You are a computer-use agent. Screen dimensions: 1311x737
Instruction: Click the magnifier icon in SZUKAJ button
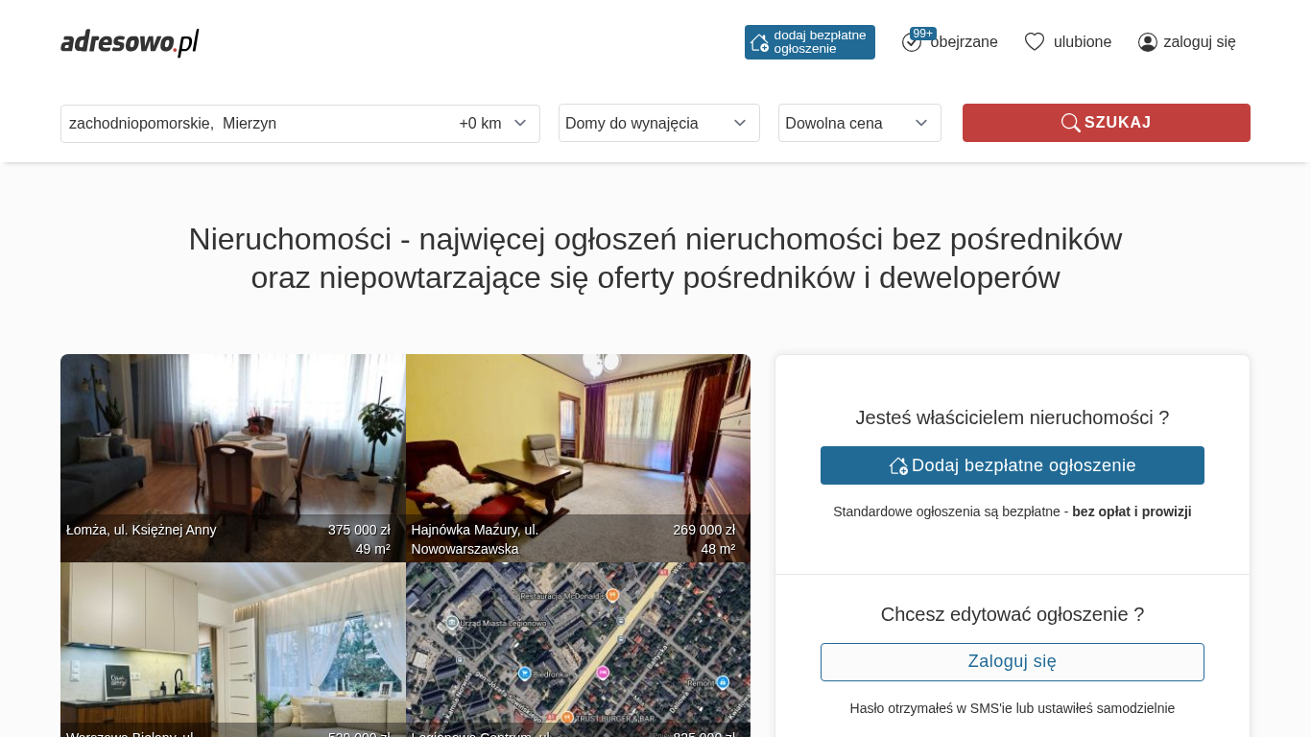pos(1070,123)
